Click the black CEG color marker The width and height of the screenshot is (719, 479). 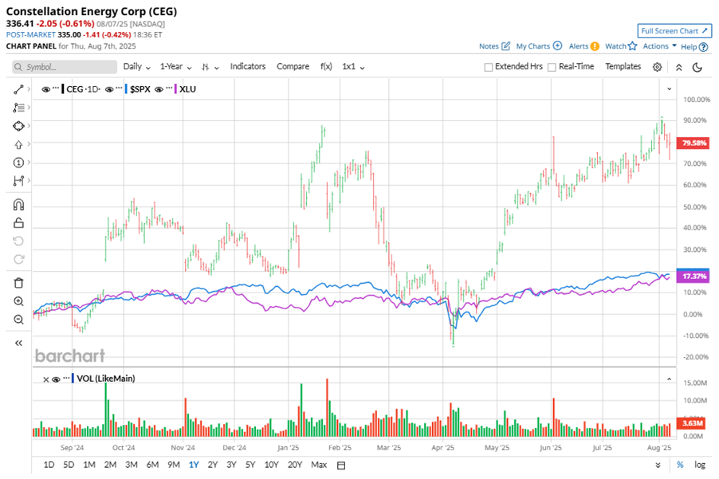[63, 89]
